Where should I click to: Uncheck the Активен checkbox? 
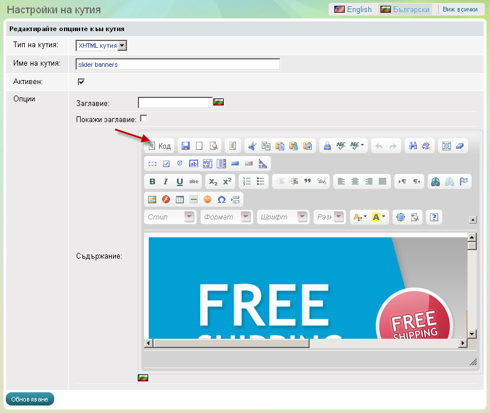tap(81, 82)
